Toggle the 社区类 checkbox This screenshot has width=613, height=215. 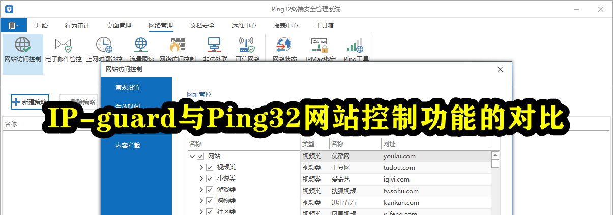coord(210,211)
